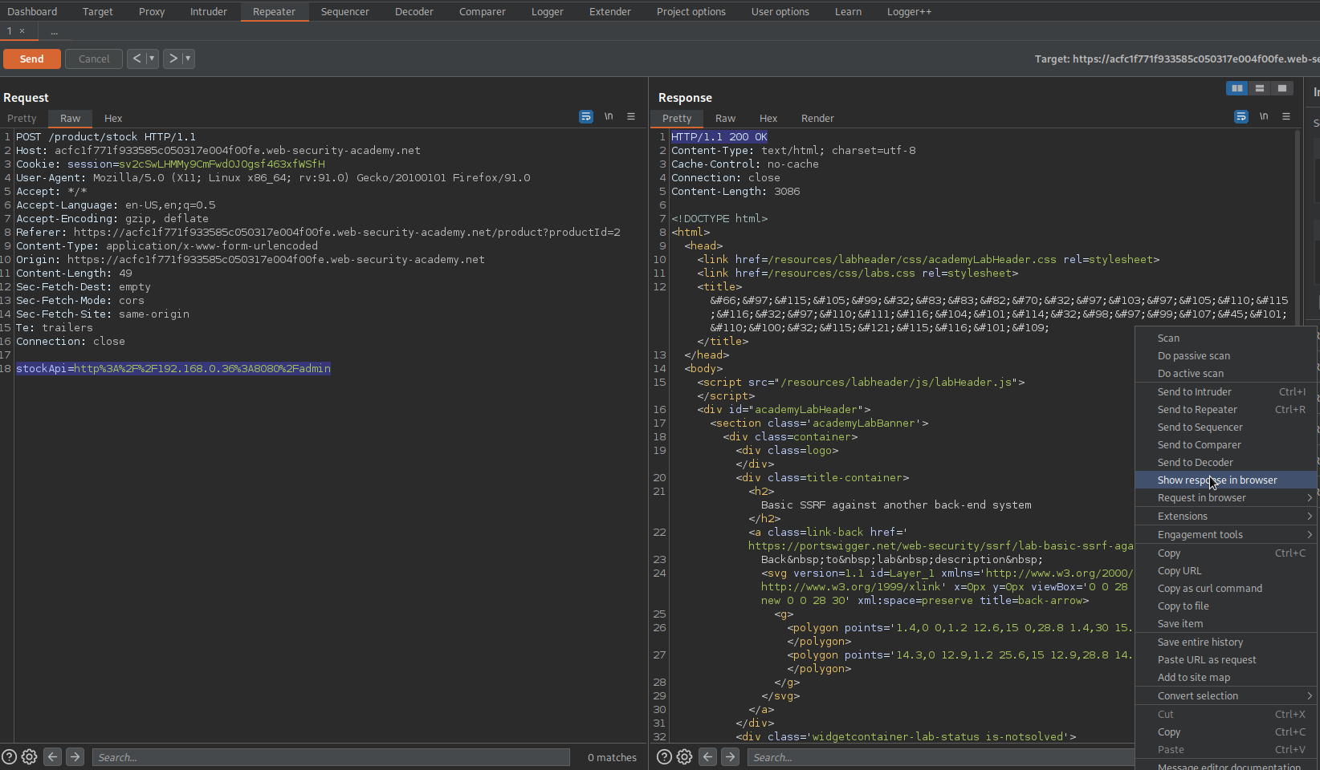Toggle non-printable characters in Request editor

click(609, 117)
